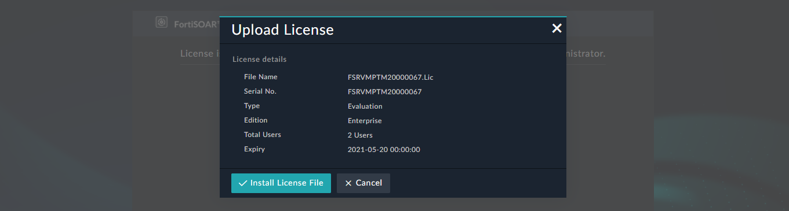Close the Upload License dialog

point(557,28)
